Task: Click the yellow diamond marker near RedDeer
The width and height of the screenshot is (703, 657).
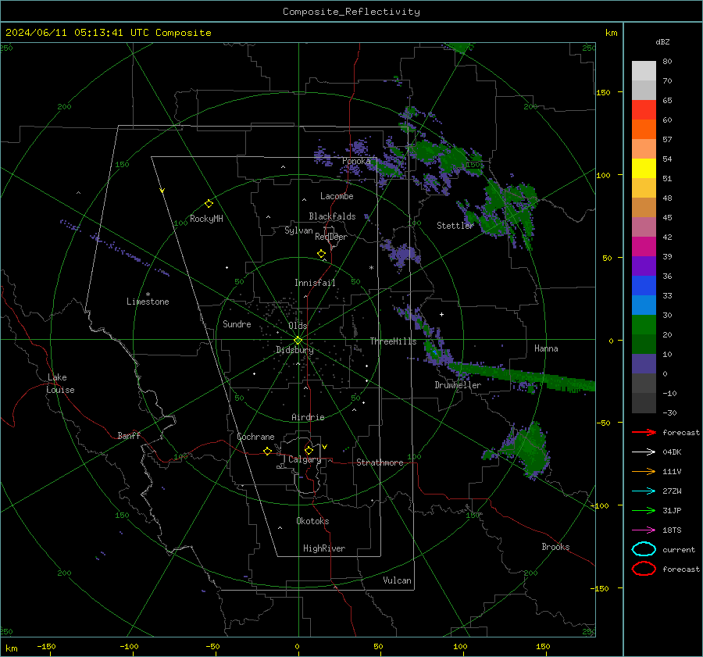Action: 321,254
